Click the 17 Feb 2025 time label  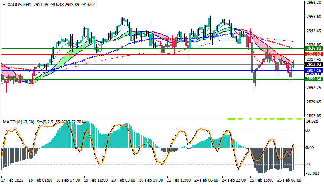pos(12,180)
